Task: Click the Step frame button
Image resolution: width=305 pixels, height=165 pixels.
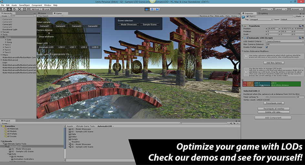Action: coord(157,9)
